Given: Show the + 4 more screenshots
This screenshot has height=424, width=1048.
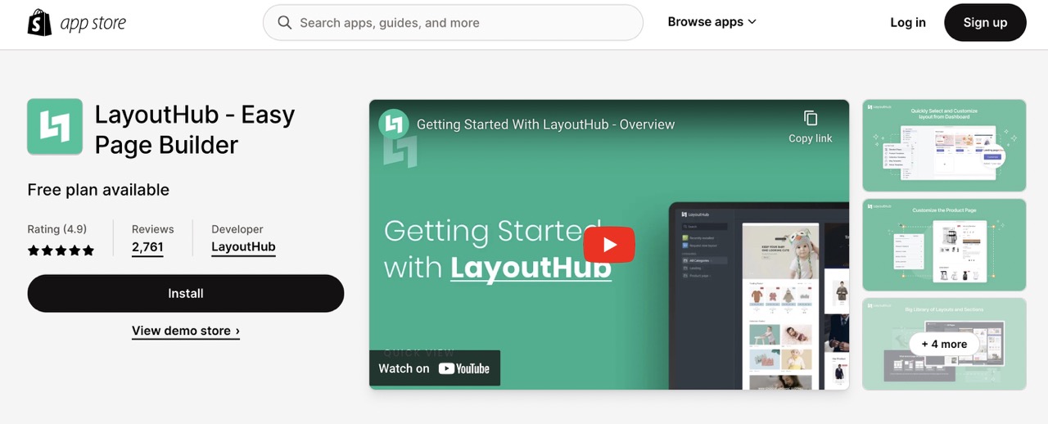Looking at the screenshot, I should click(944, 344).
